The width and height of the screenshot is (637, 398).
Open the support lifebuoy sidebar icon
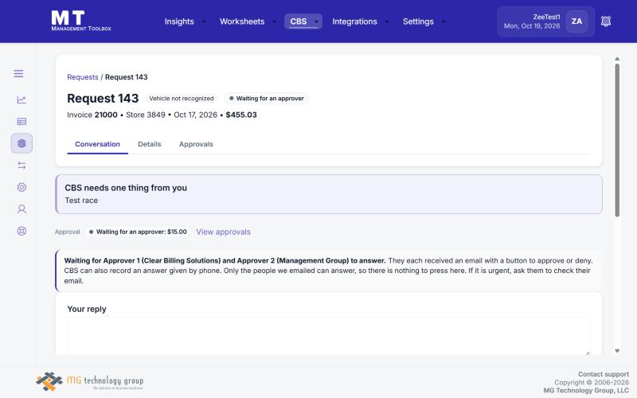point(21,231)
